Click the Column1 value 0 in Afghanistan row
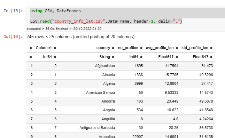 [x=55, y=66]
